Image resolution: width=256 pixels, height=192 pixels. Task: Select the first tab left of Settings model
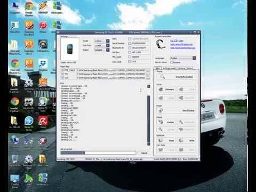pos(157,68)
